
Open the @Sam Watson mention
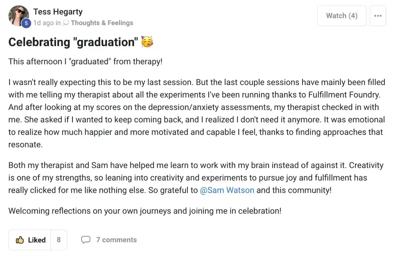tap(227, 190)
